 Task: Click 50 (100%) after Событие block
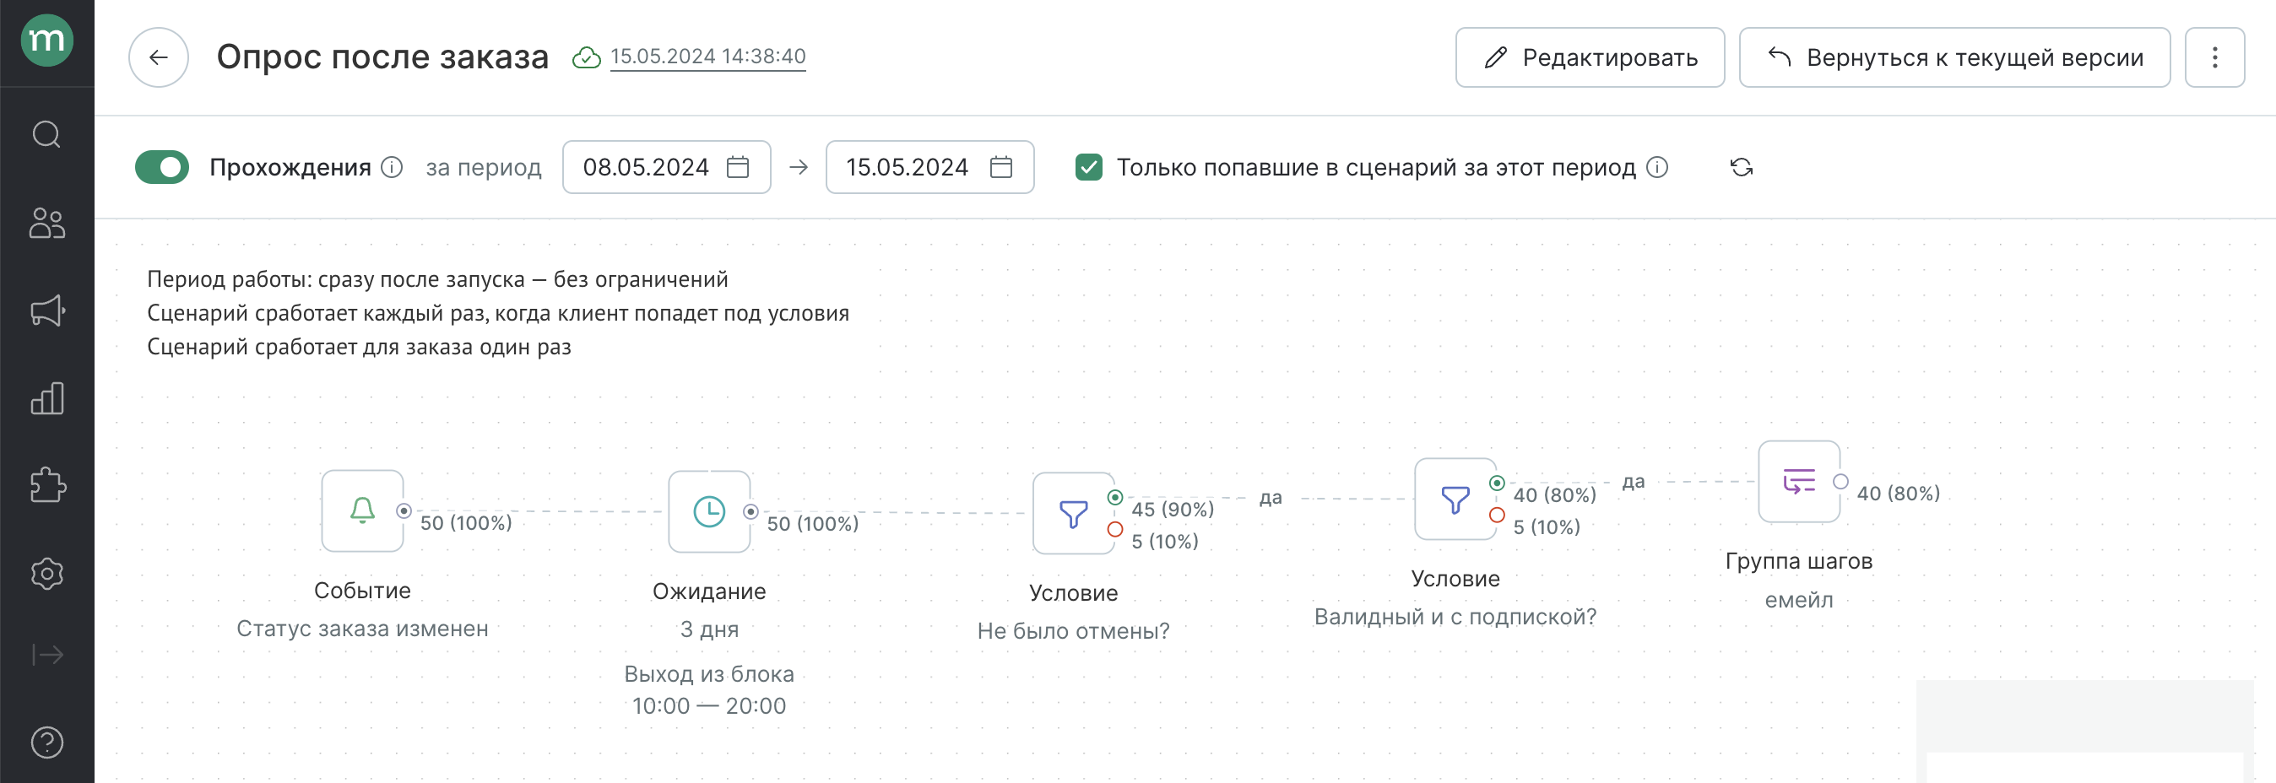pos(466,523)
